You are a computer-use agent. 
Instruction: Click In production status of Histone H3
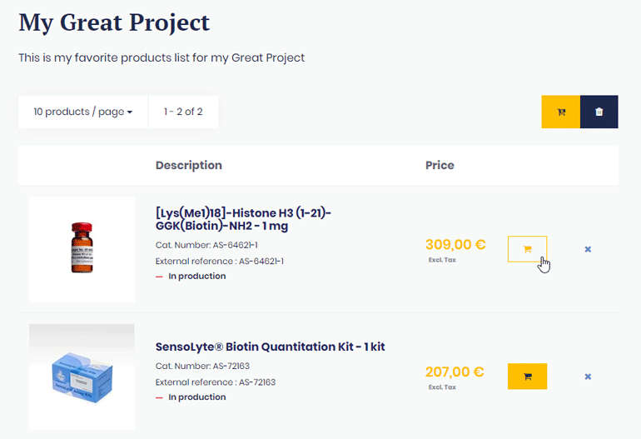196,276
